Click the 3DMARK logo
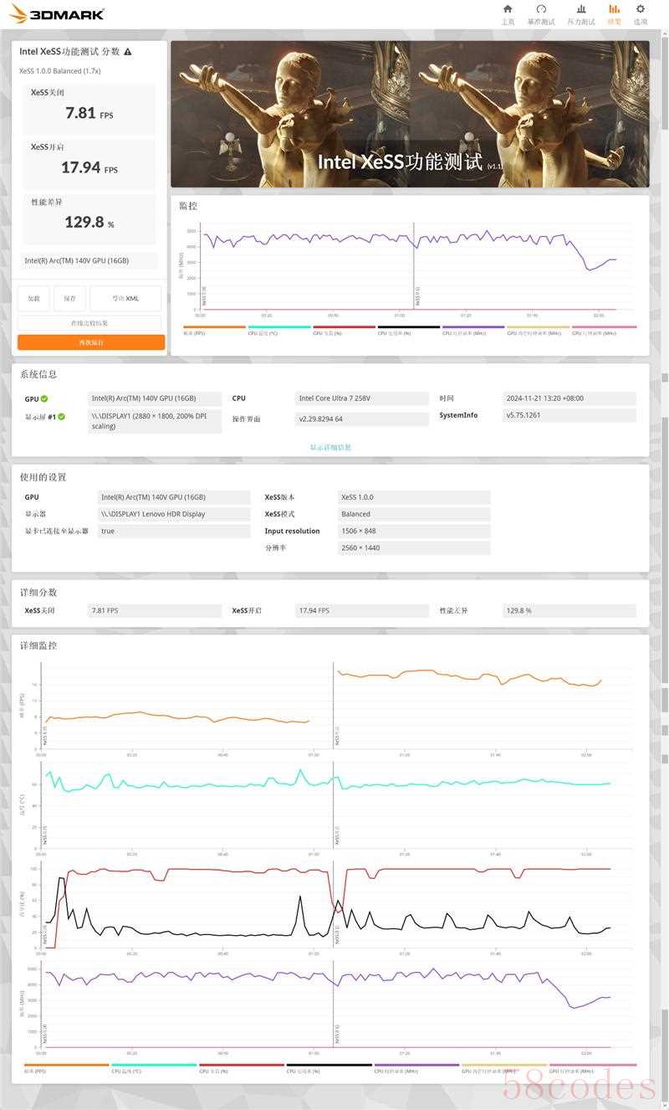The image size is (669, 1110). [x=57, y=14]
